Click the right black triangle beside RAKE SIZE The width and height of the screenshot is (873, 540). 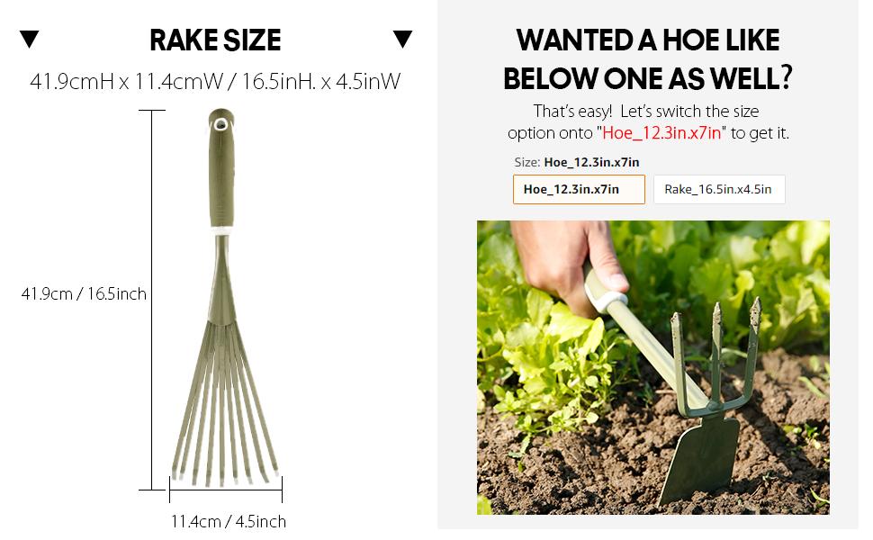[x=402, y=39]
